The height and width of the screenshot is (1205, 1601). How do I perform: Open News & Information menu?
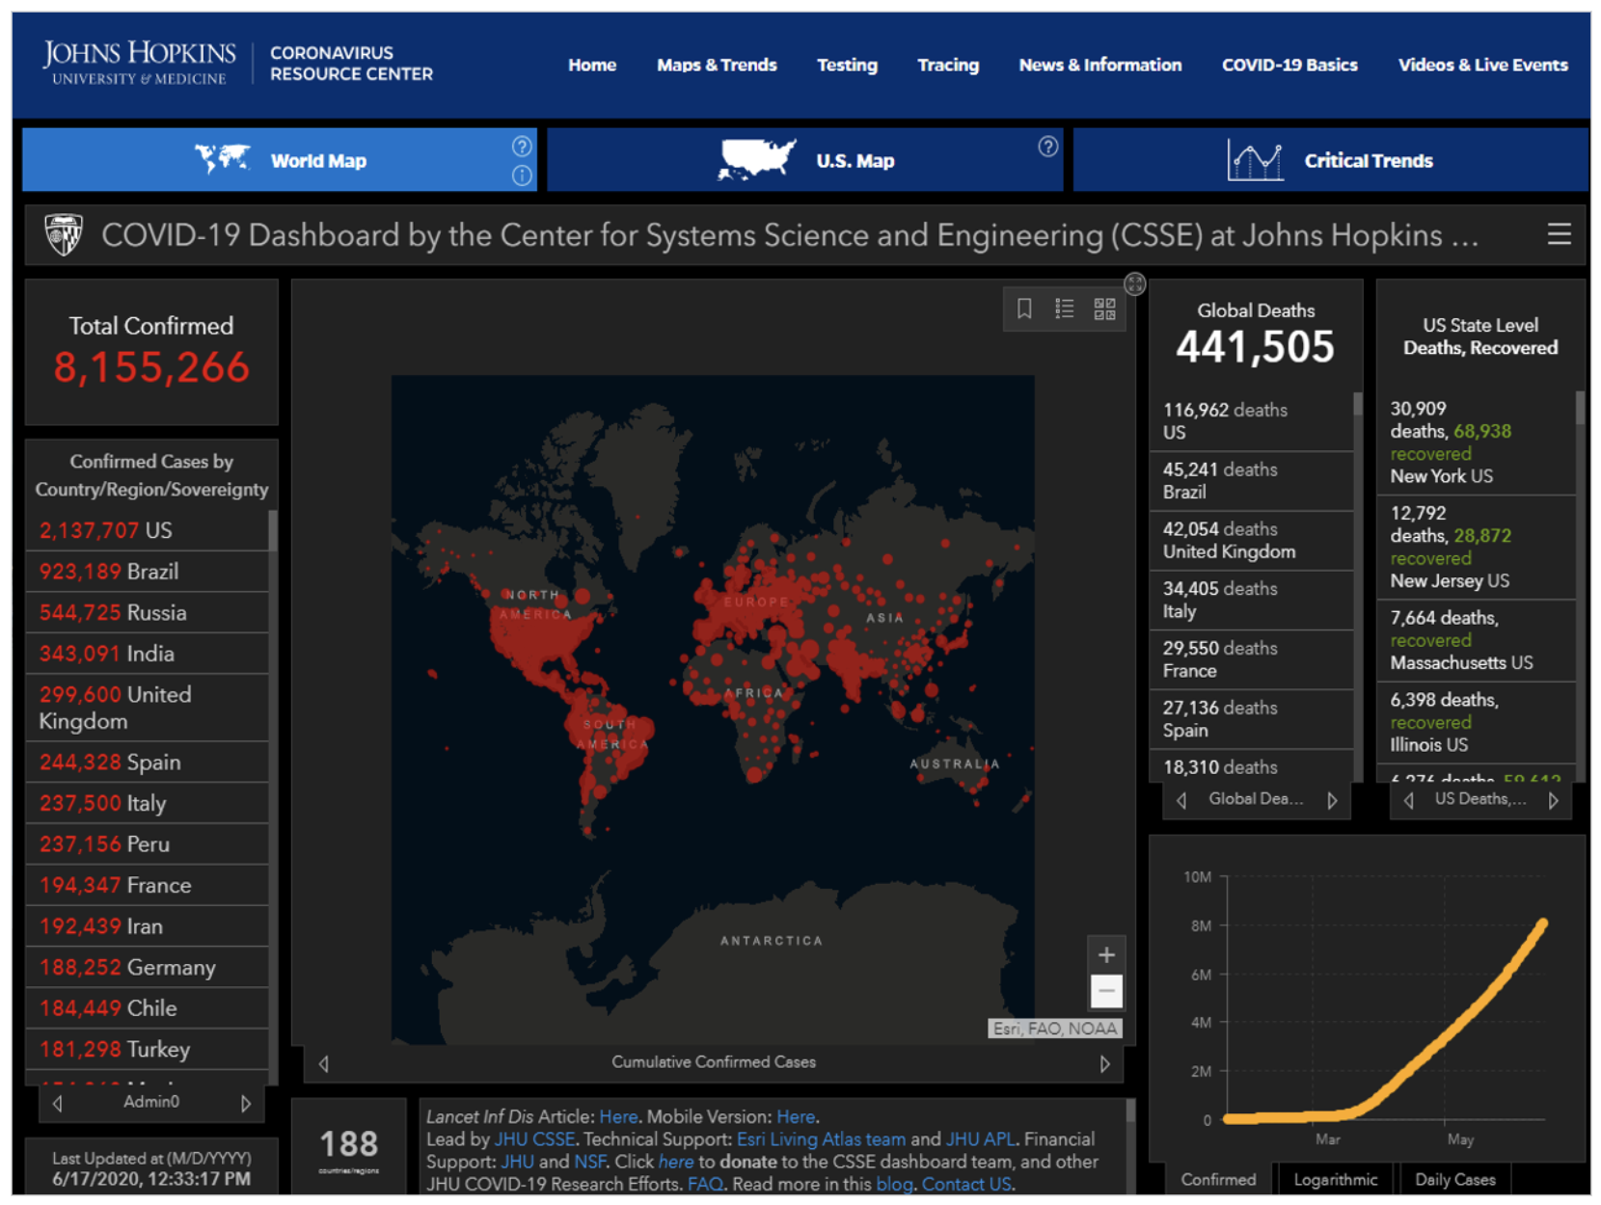coord(1100,65)
